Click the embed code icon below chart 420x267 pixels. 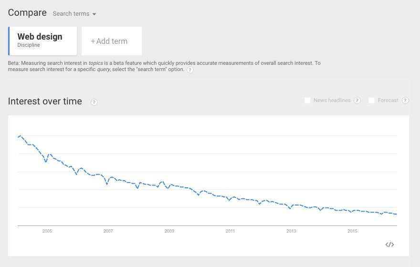pyautogui.click(x=389, y=245)
